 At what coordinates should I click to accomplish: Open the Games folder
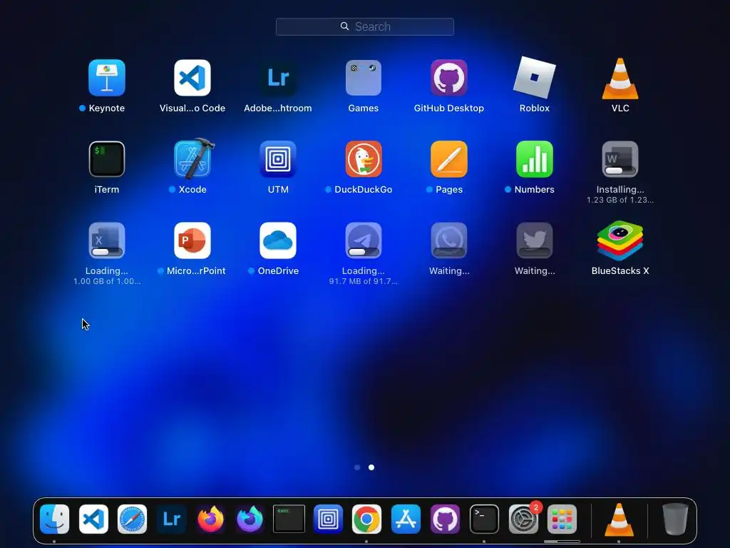click(x=363, y=78)
